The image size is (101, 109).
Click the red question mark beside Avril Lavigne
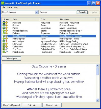pyautogui.click(x=6, y=41)
